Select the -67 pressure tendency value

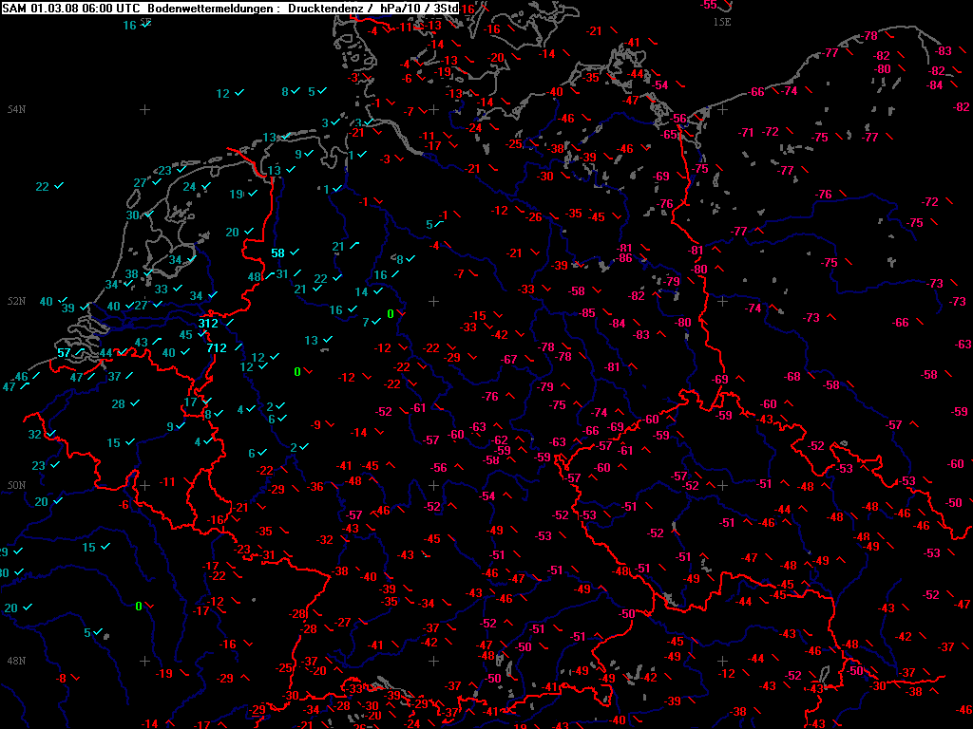tap(509, 360)
